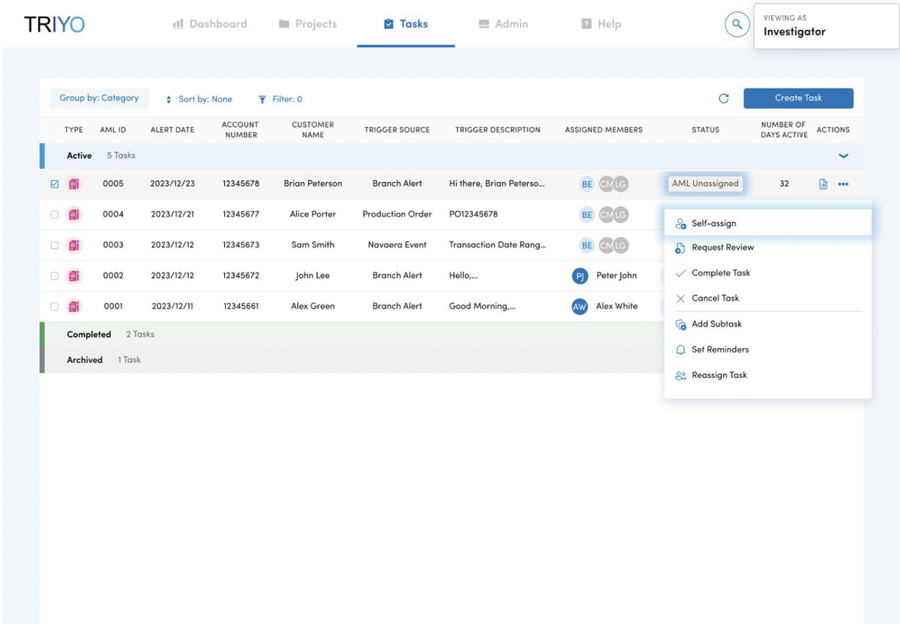Open the Filter: 0 control
Viewport: 900px width, 624px height.
[x=280, y=99]
